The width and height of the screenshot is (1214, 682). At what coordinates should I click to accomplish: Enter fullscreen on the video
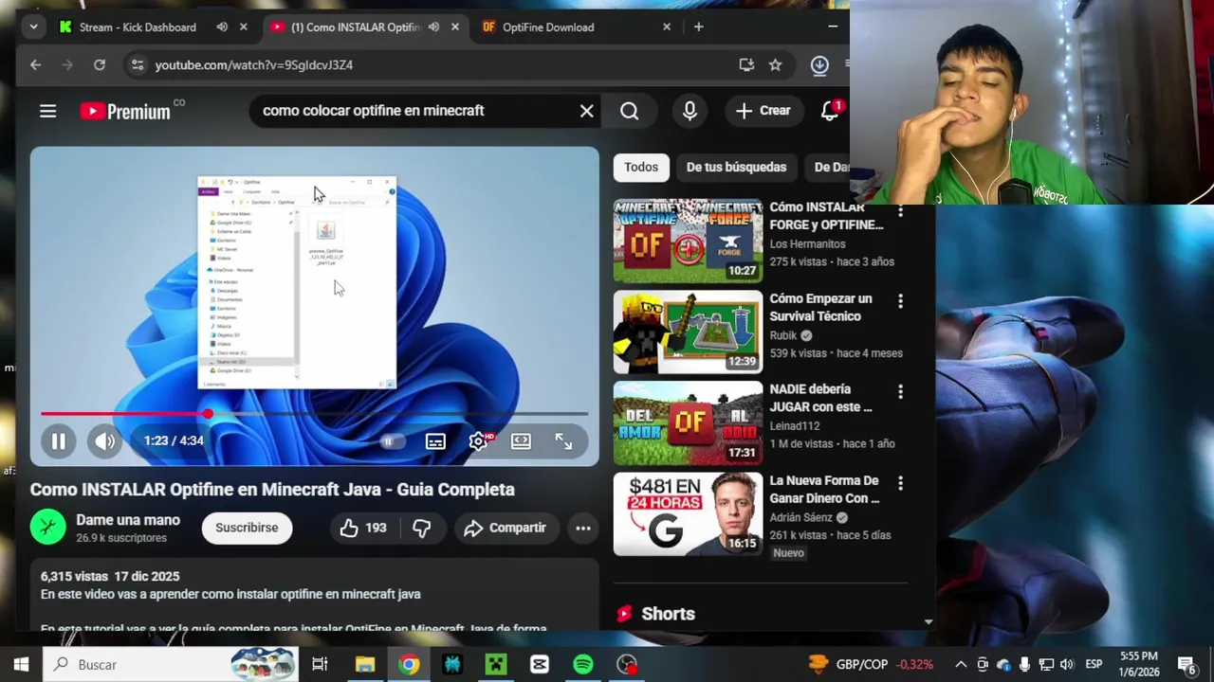[x=563, y=441]
